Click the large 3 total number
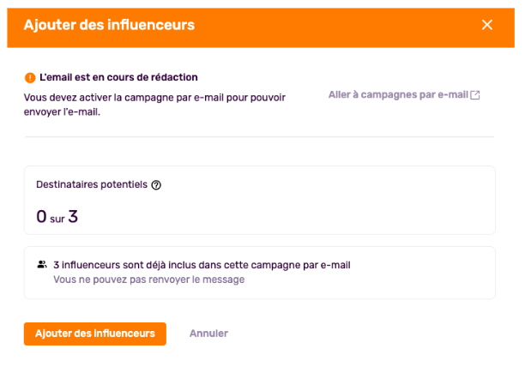Image resolution: width=525 pixels, height=373 pixels. (73, 216)
